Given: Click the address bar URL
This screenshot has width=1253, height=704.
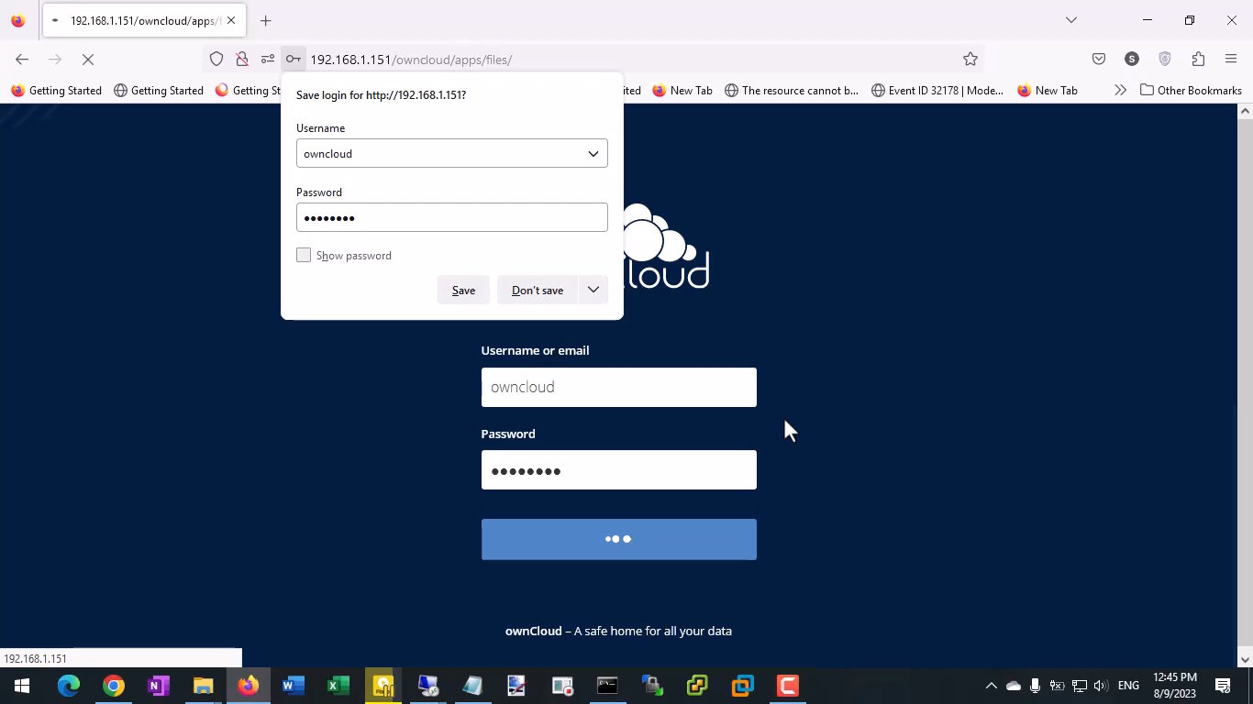Looking at the screenshot, I should click(411, 60).
